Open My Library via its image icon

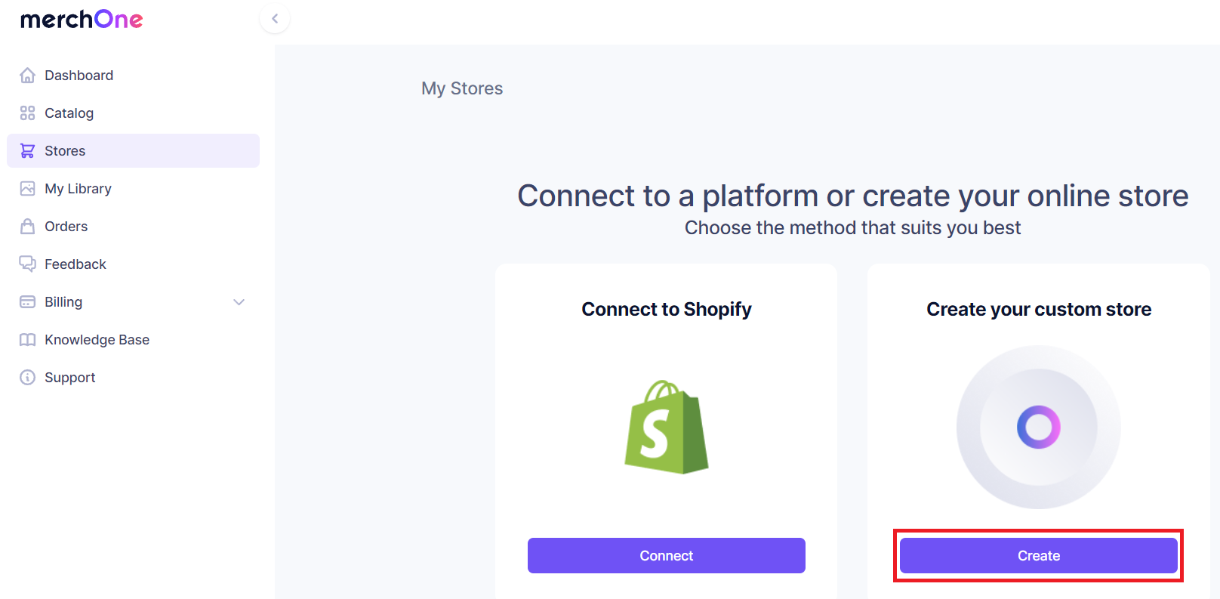27,188
